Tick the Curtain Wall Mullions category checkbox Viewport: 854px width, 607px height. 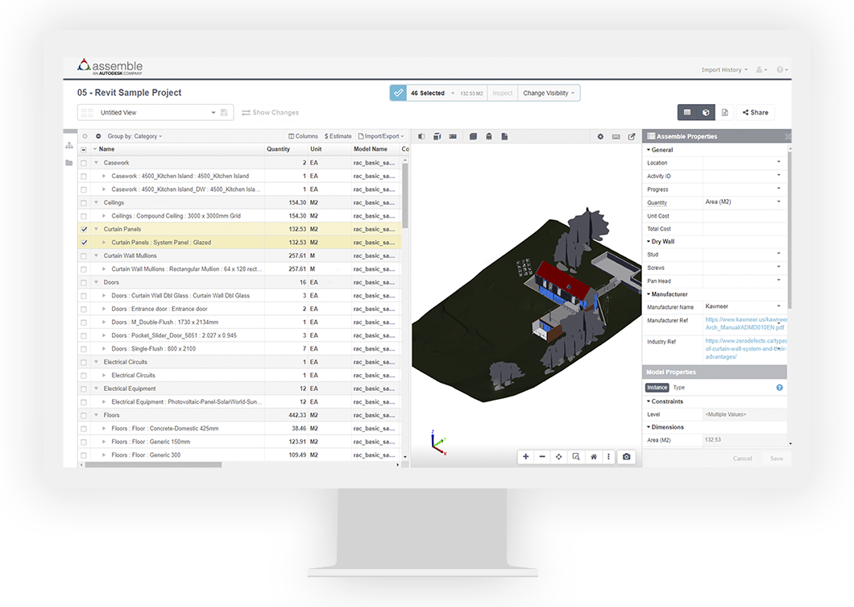(83, 256)
